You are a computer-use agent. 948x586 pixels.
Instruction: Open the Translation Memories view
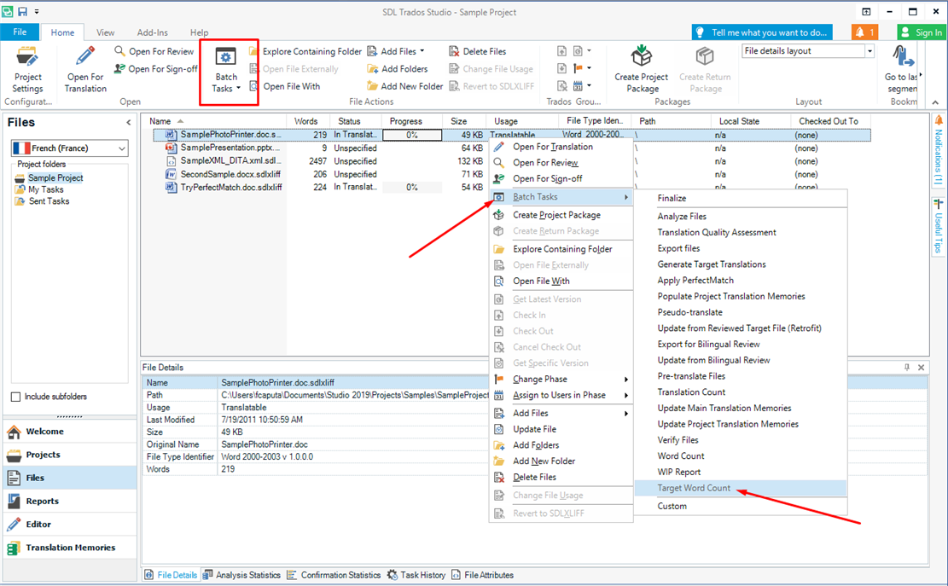pos(70,548)
